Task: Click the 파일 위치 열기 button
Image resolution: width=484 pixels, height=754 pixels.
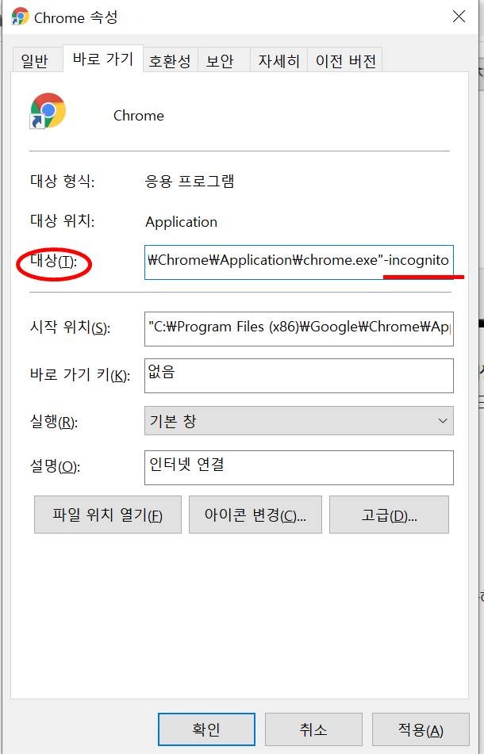Action: click(x=108, y=515)
